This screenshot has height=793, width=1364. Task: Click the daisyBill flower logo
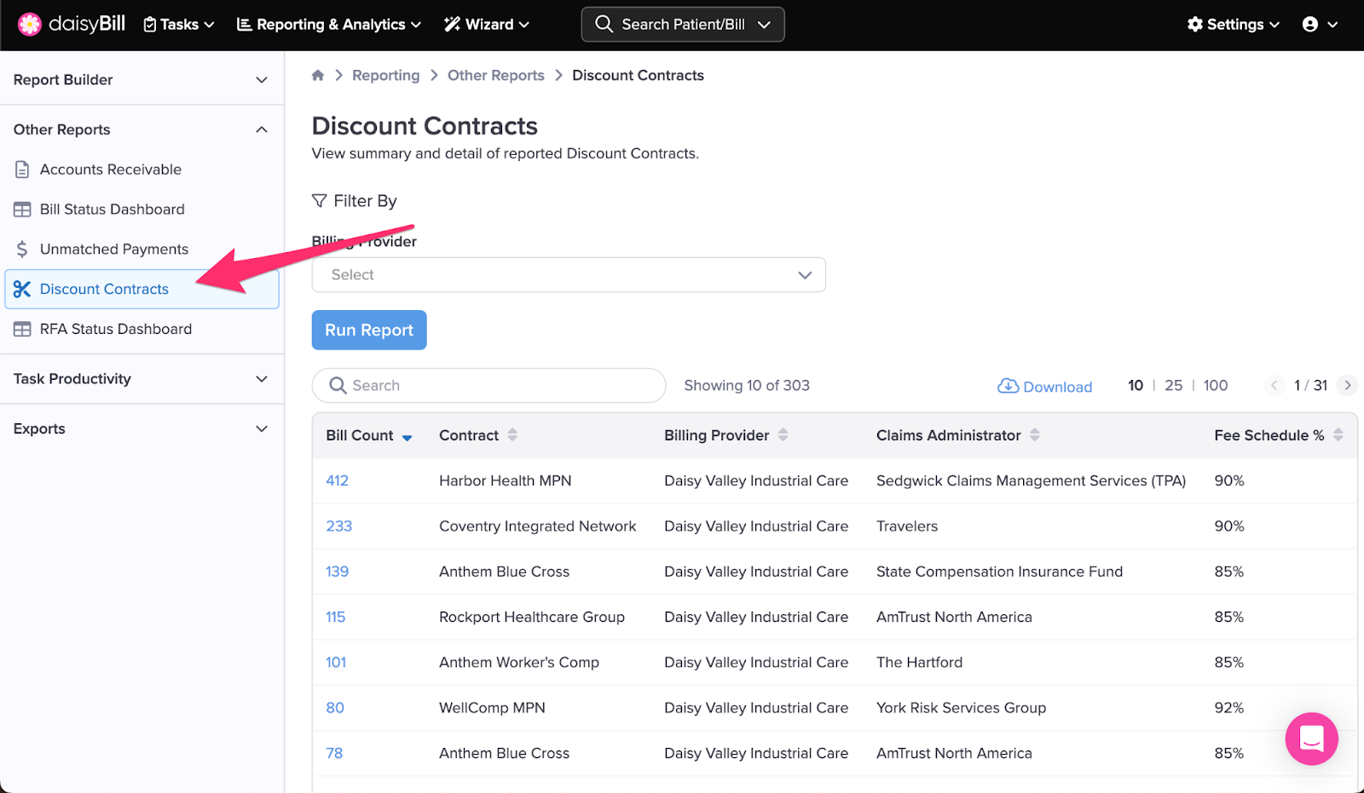30,25
